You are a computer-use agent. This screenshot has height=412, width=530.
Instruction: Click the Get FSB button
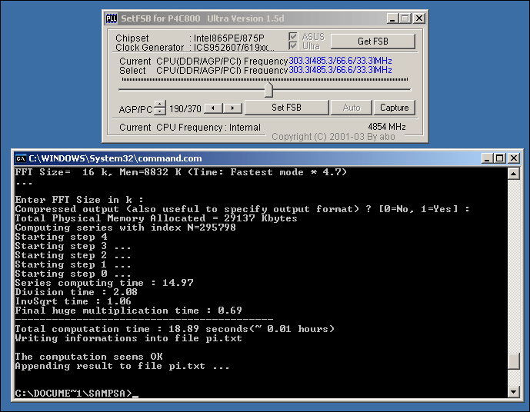point(375,42)
